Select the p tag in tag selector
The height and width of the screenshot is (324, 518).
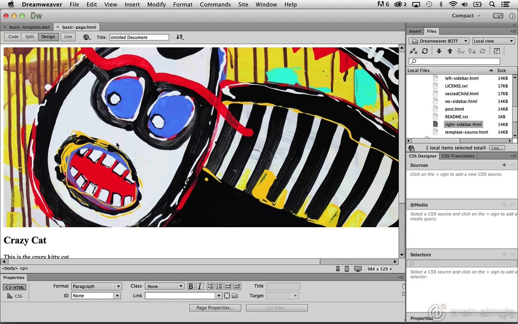click(24, 269)
